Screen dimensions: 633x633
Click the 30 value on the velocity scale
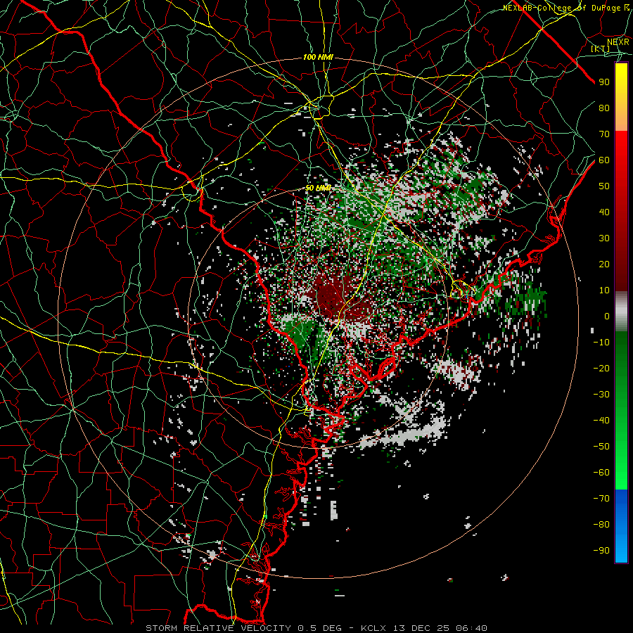click(604, 238)
